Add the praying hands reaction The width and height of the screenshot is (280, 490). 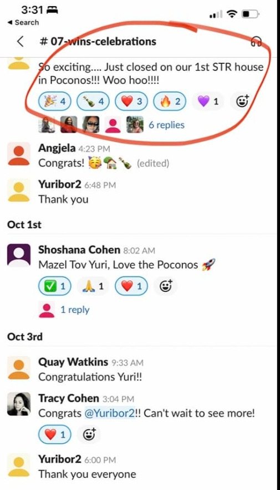pos(93,286)
